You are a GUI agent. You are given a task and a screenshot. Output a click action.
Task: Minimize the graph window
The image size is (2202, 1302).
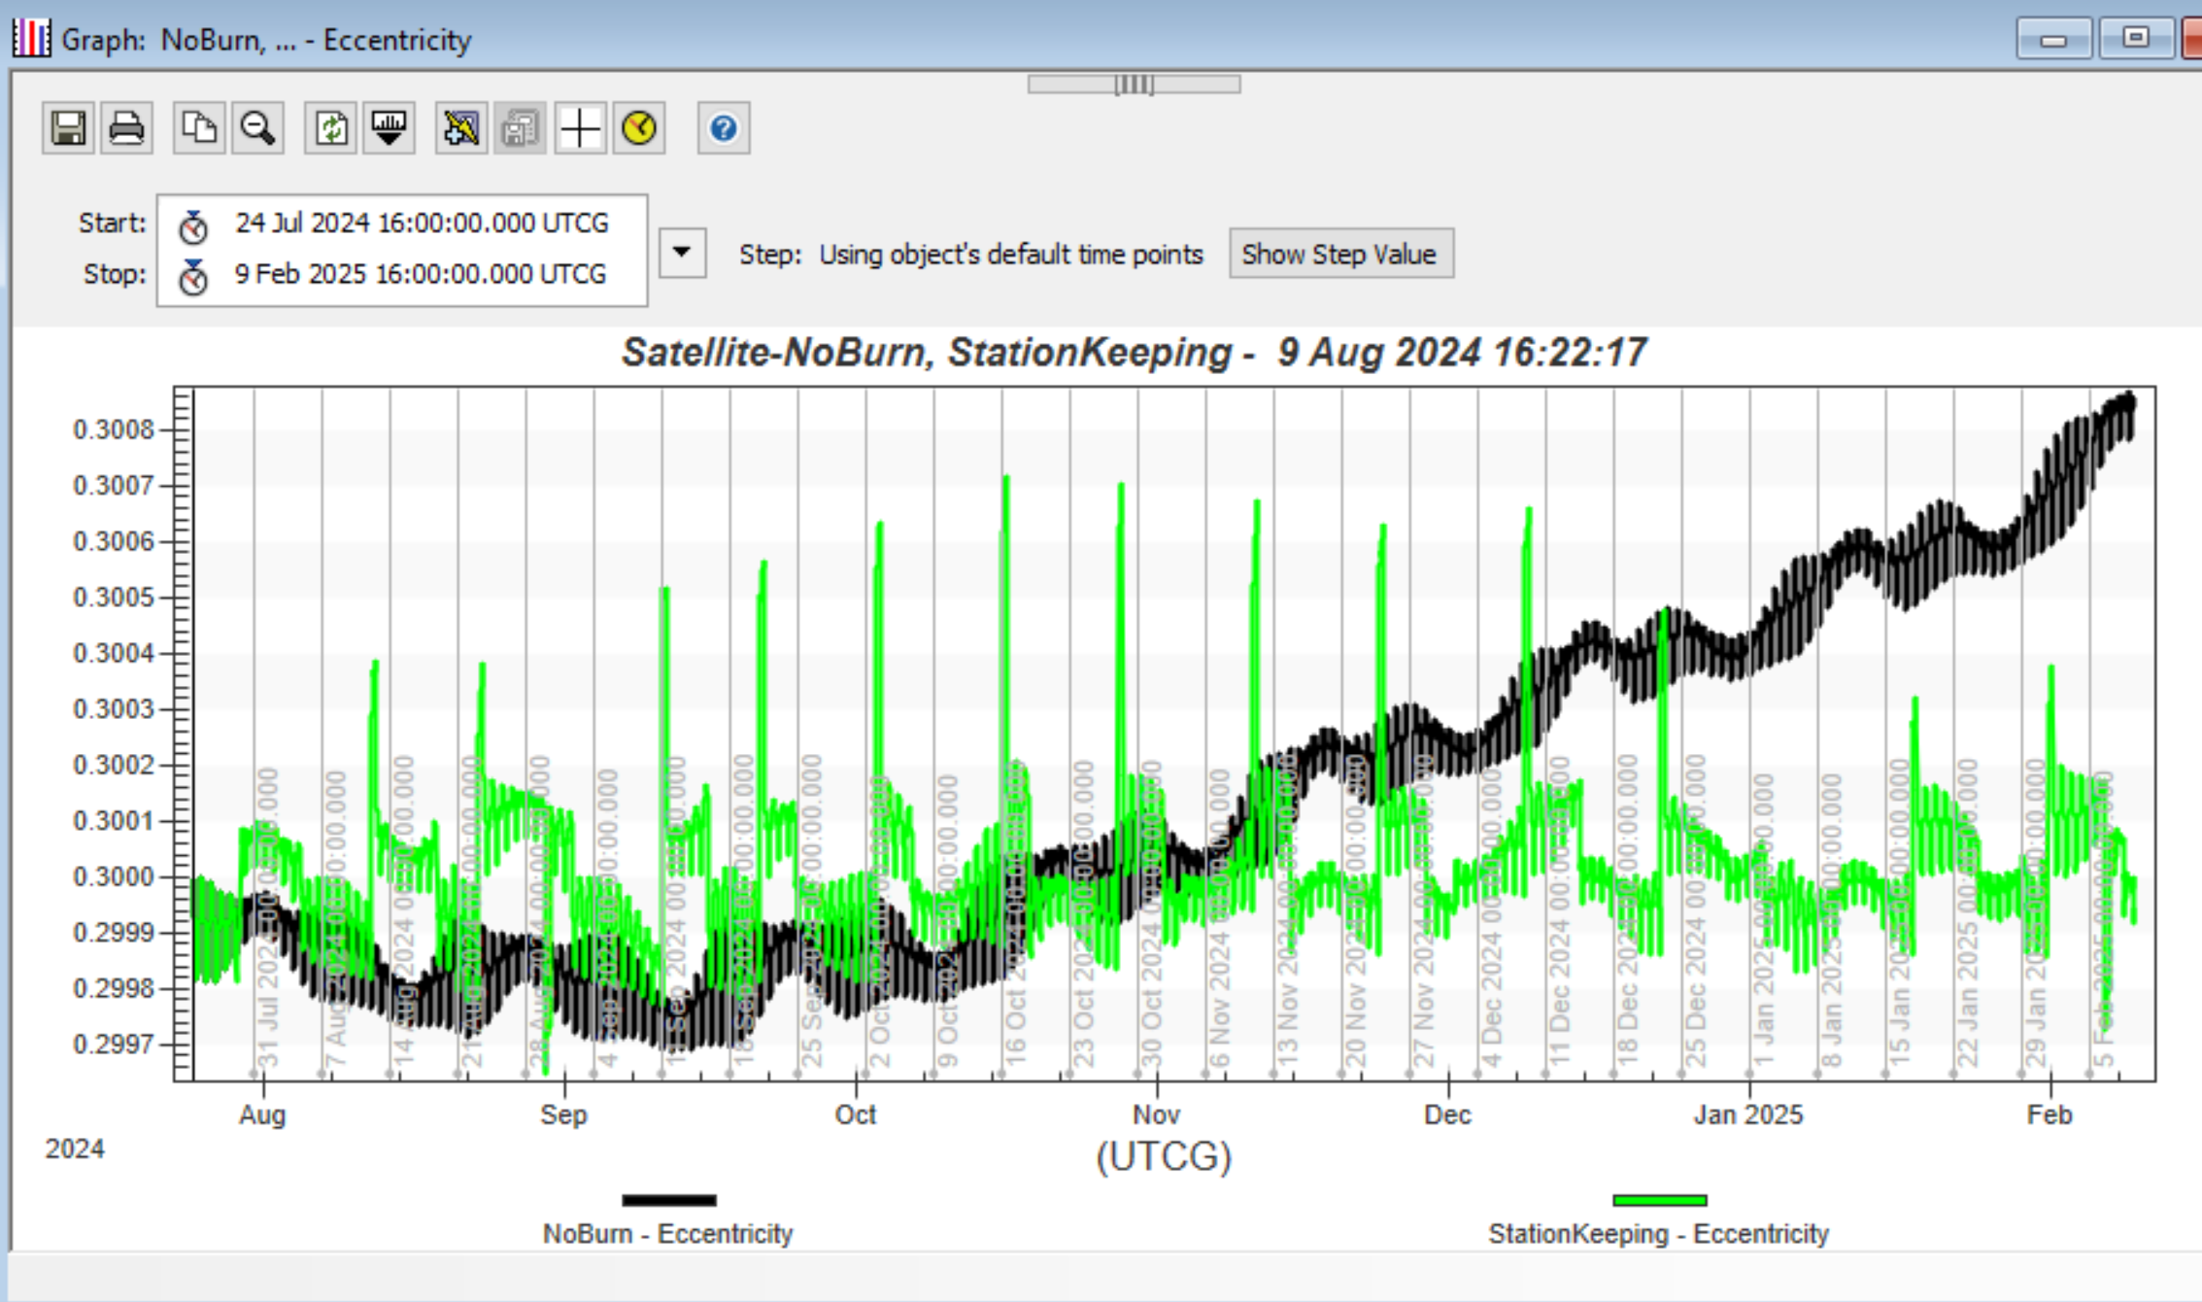tap(2053, 39)
